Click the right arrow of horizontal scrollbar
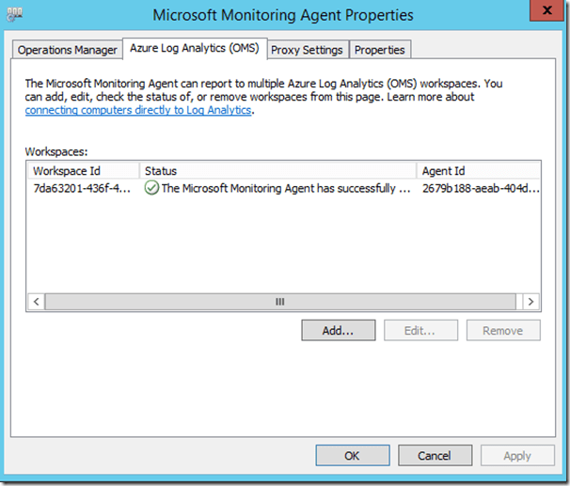 pyautogui.click(x=531, y=302)
